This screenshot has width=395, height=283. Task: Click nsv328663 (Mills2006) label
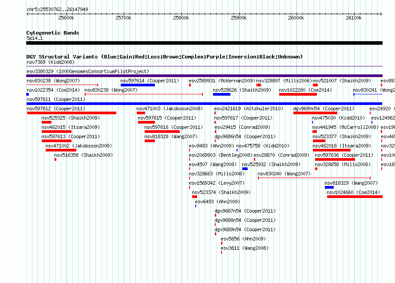point(217,174)
